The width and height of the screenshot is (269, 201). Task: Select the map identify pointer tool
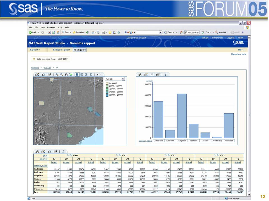click(x=98, y=75)
